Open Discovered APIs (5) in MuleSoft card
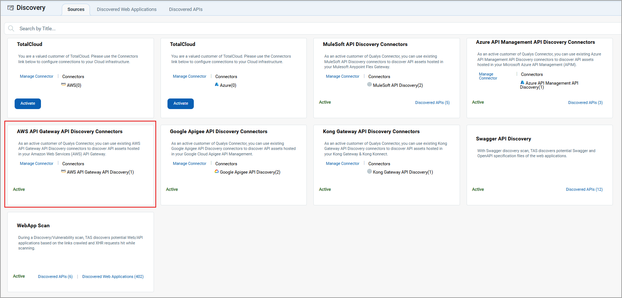622x298 pixels. [x=432, y=102]
